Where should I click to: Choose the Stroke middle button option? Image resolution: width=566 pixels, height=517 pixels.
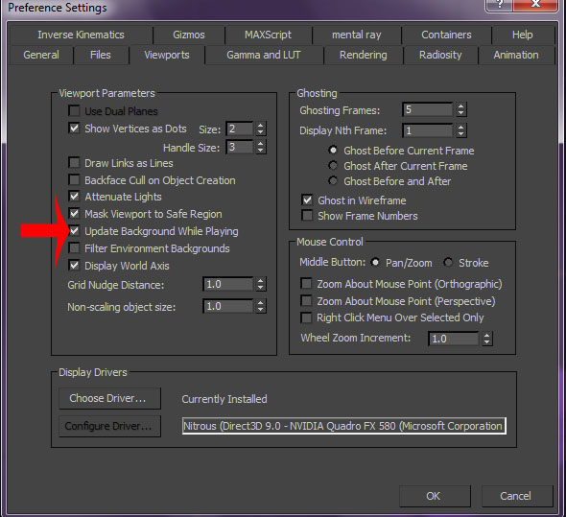(448, 262)
